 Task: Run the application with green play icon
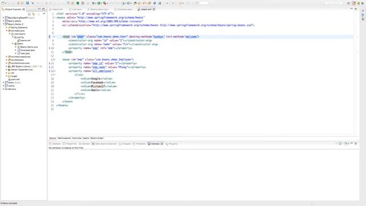pos(99,3)
